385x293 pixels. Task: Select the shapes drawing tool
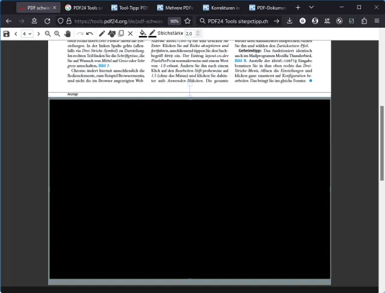111,34
